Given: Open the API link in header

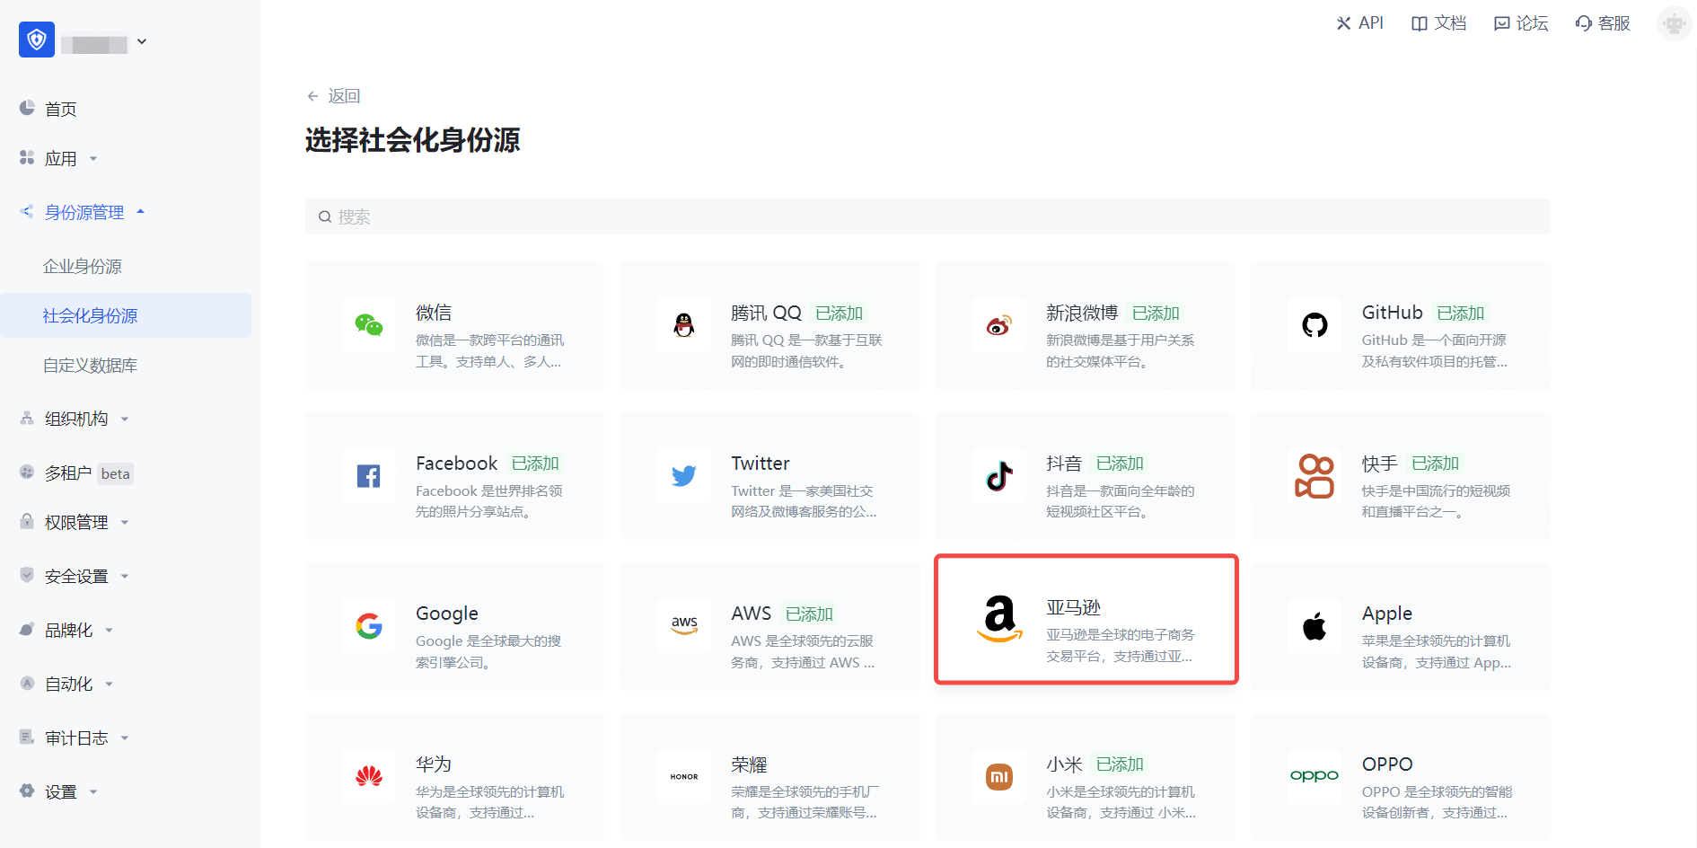Looking at the screenshot, I should (x=1359, y=23).
